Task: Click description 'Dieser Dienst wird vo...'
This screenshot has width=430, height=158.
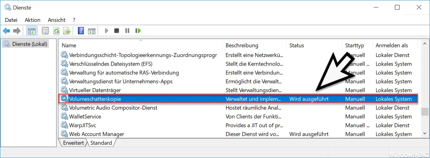Action: (x=253, y=134)
